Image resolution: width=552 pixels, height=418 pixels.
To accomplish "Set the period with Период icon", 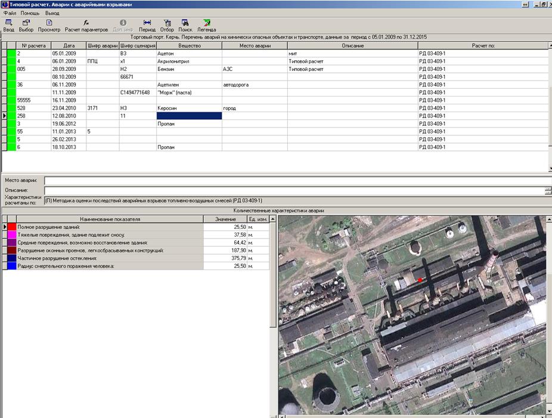I will pos(147,25).
